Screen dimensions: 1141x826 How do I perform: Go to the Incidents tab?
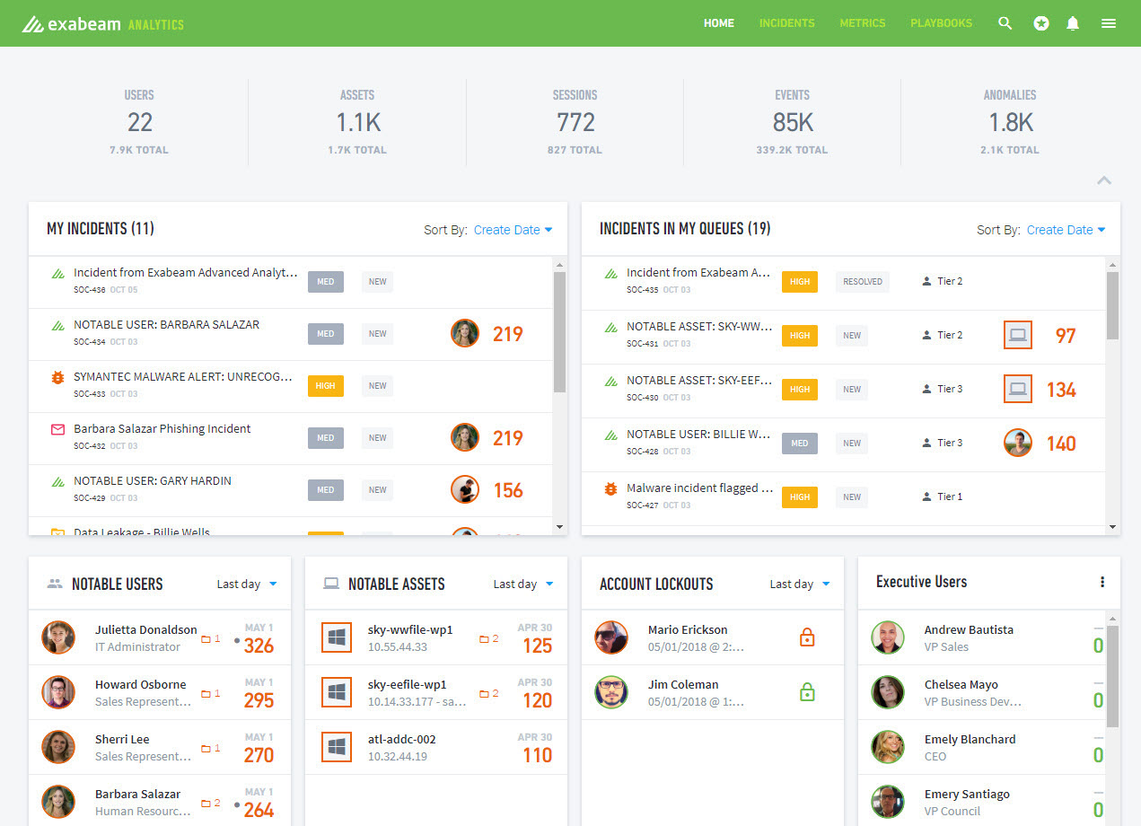coord(786,23)
